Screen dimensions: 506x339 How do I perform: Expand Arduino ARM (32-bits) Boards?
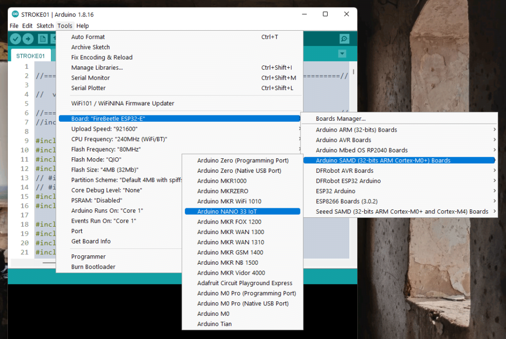click(x=400, y=130)
